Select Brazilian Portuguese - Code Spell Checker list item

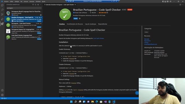[x=24, y=19]
